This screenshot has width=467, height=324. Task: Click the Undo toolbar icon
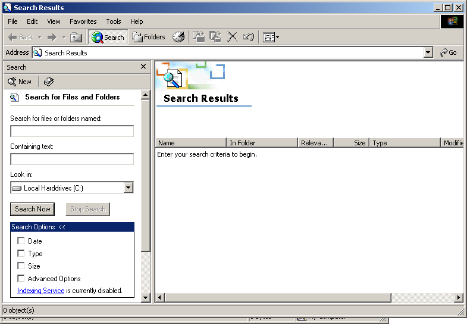pyautogui.click(x=249, y=37)
